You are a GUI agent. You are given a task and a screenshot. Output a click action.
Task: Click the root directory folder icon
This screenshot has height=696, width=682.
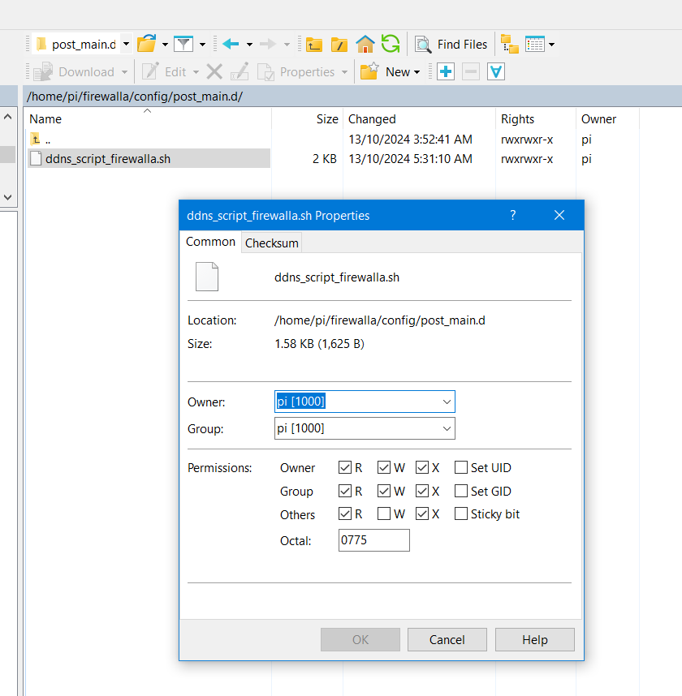[x=339, y=44]
